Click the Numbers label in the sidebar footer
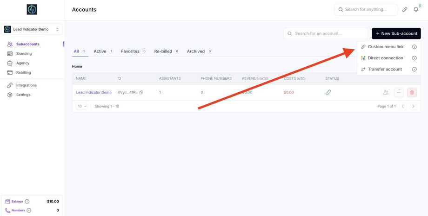The image size is (428, 216). (x=18, y=210)
